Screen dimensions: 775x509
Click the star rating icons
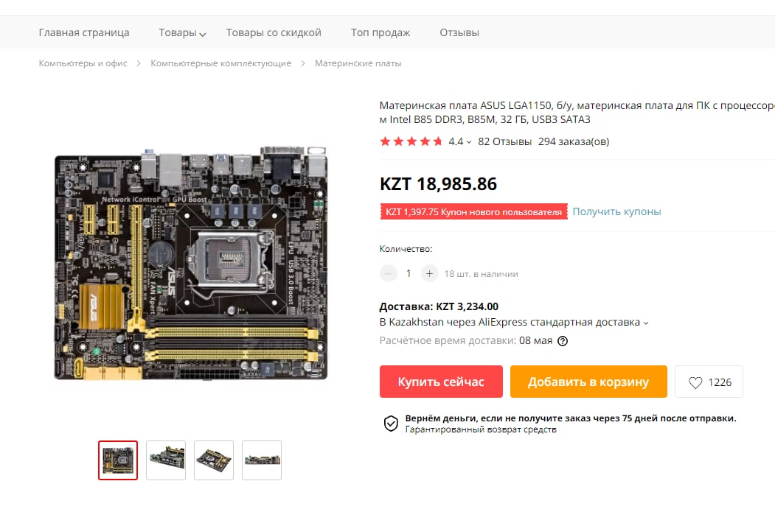point(411,141)
